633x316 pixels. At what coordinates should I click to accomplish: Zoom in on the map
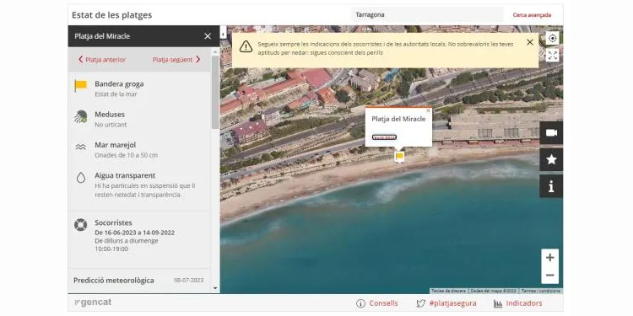[x=549, y=258]
